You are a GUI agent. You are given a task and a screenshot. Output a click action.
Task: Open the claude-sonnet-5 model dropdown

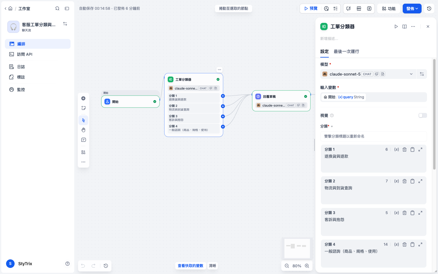[x=368, y=74]
